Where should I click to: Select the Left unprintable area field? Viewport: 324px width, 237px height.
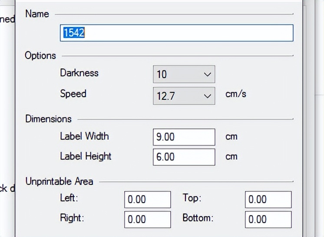pos(147,200)
